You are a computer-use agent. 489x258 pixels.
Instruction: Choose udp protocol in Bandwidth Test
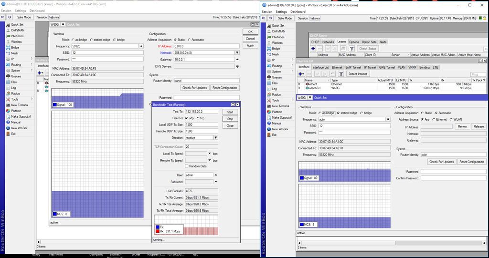(187, 118)
